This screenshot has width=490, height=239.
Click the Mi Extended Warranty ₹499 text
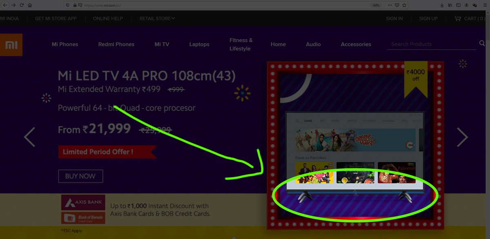[x=109, y=89]
